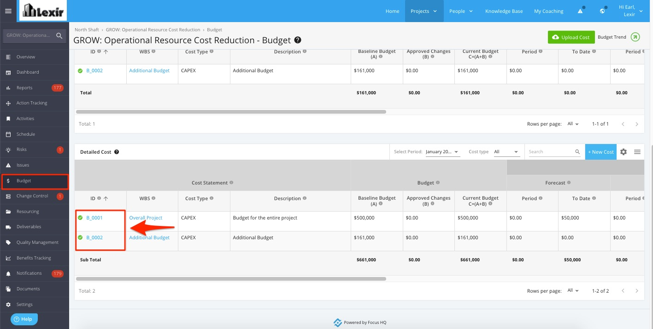Open Deliverables in the sidebar
Screen dimensions: 653x329
35,227
